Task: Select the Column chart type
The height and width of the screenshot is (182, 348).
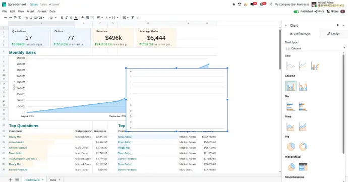Action: tap(291, 86)
